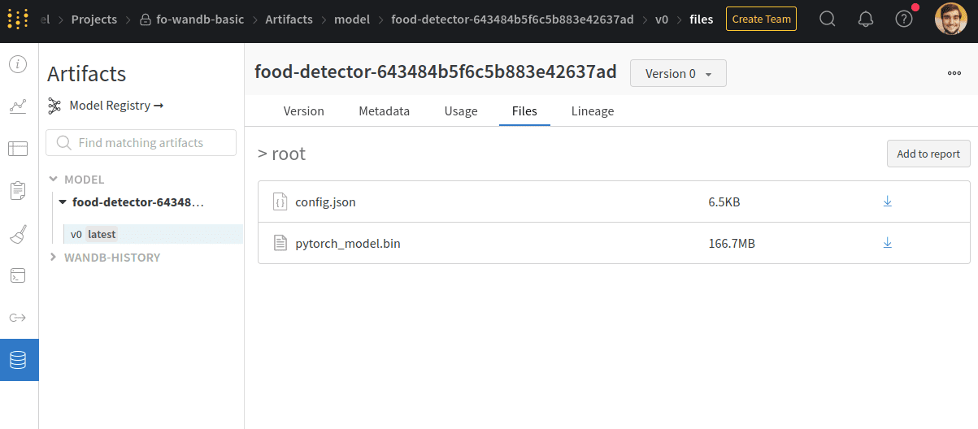Click the Add to report button

coord(928,154)
